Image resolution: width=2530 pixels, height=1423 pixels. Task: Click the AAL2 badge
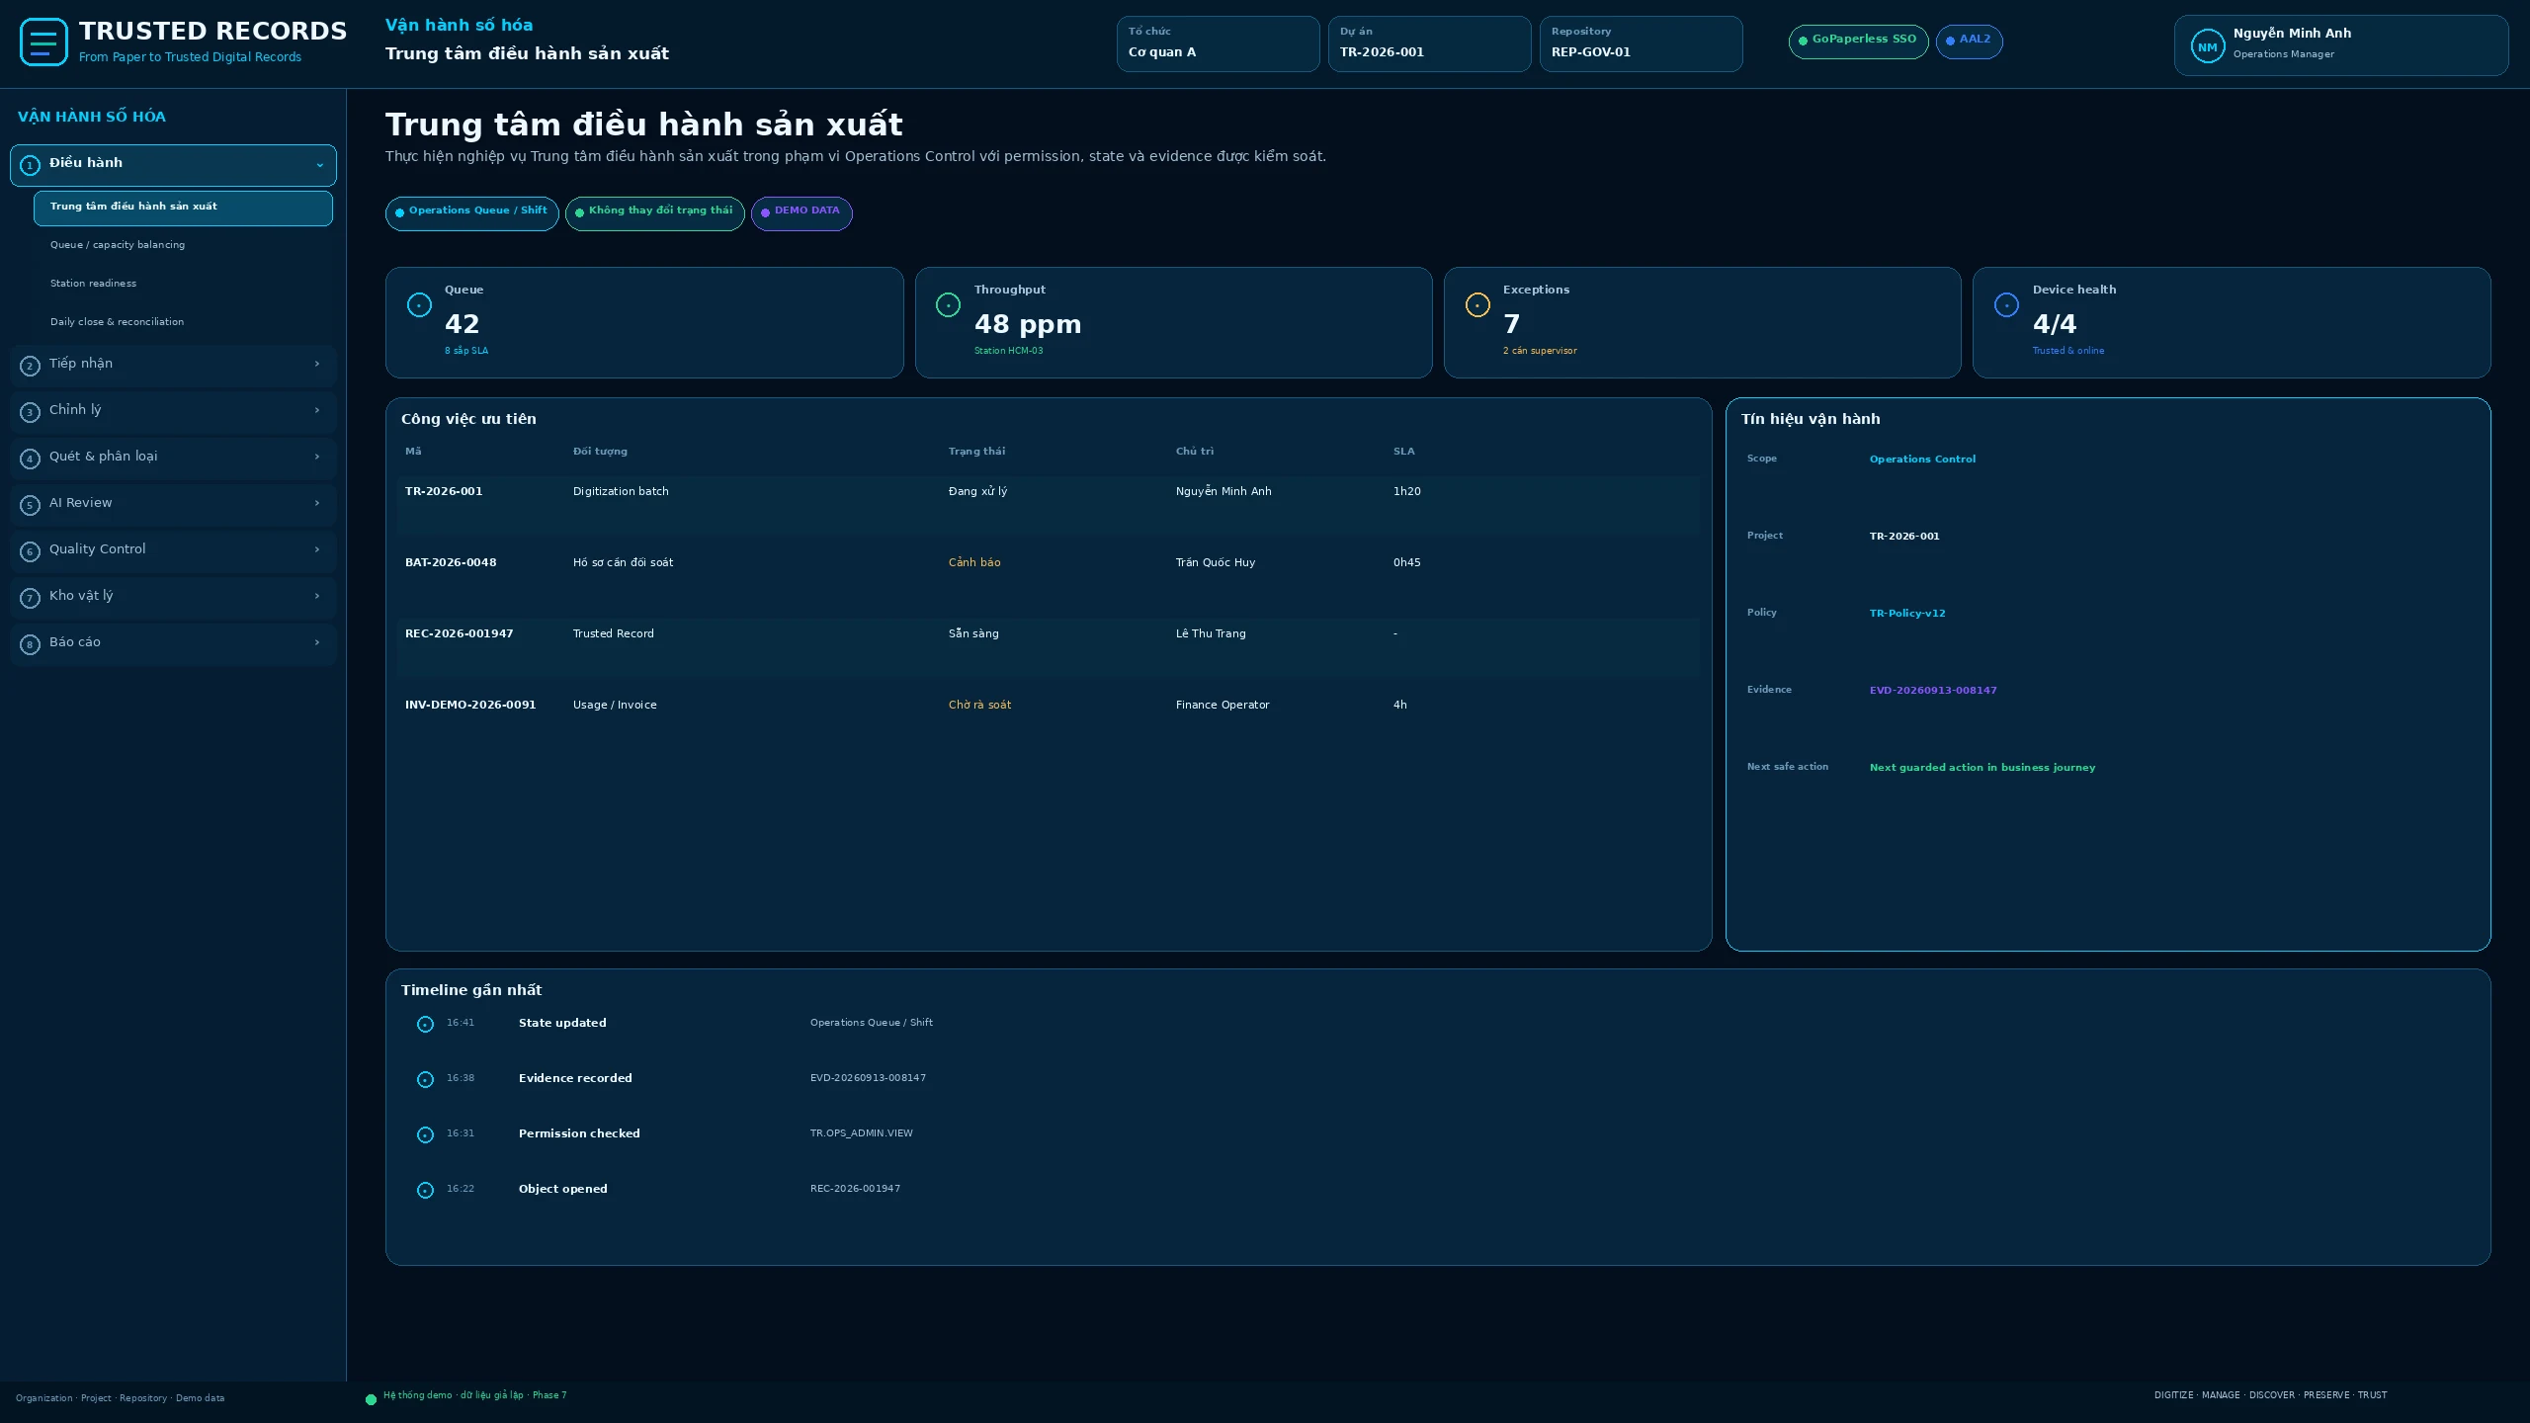[1969, 42]
